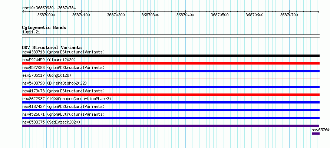330x148 pixels.
Task: Click ruler position 36870100
Action: [81, 15]
